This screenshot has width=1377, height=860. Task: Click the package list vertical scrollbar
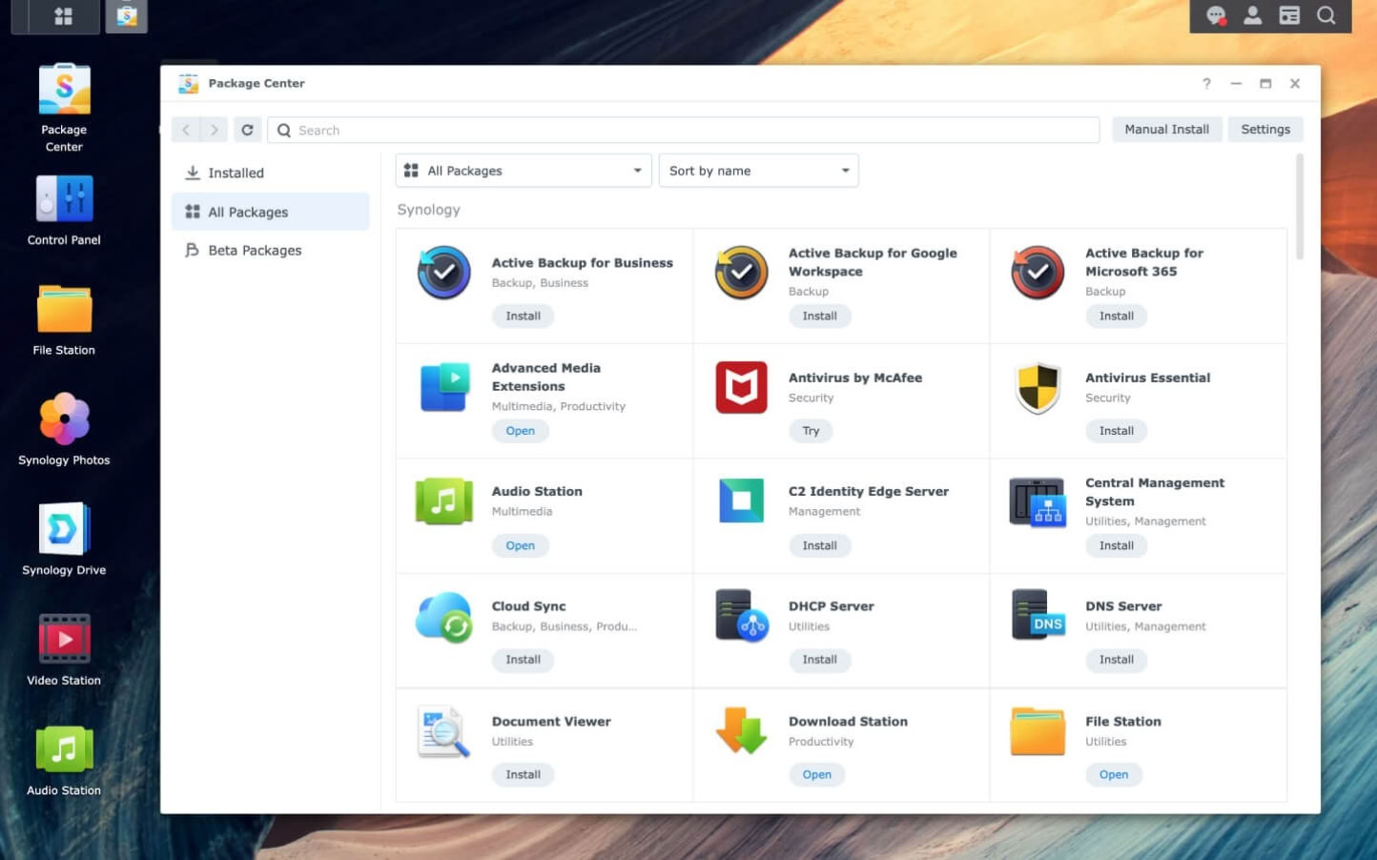pos(1299,207)
